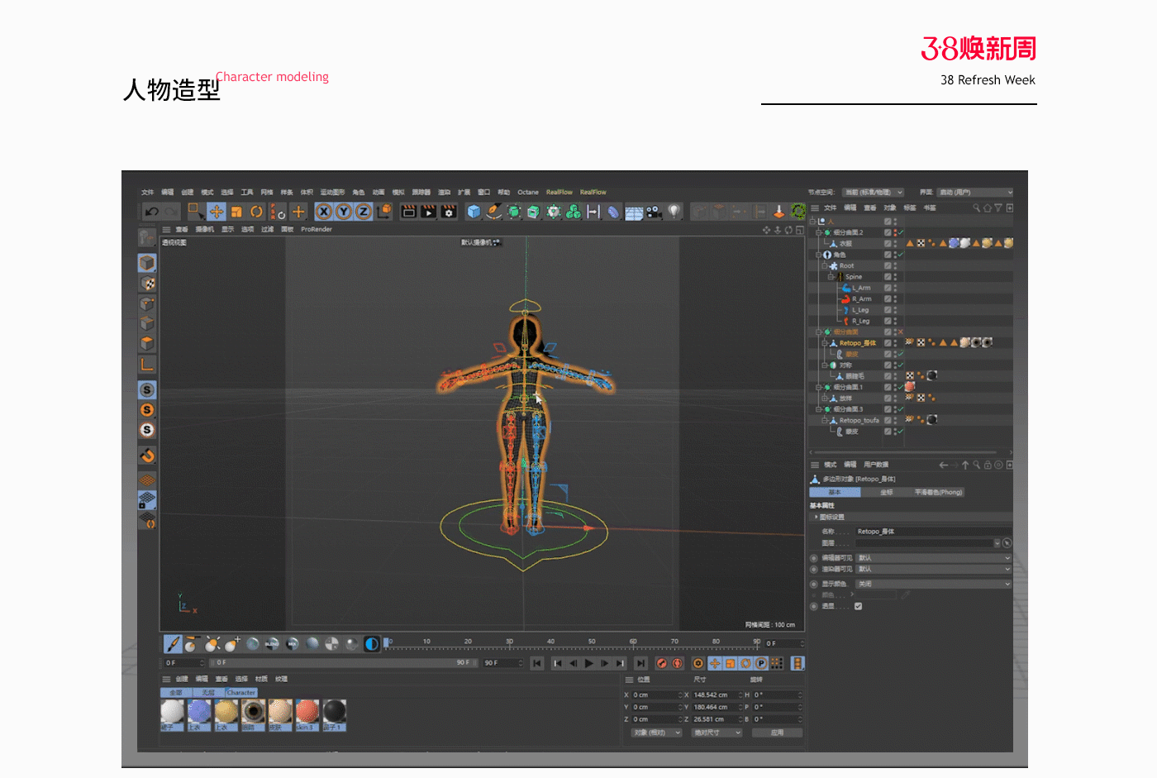Open the 文件 menu in main menu bar
This screenshot has width=1157, height=778.
click(x=147, y=192)
